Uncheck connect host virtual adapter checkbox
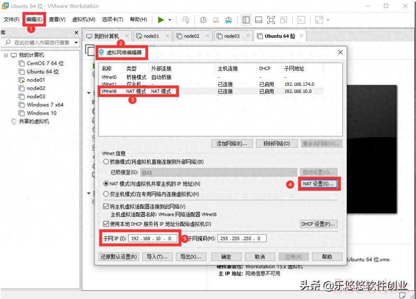The image size is (416, 299). pyautogui.click(x=106, y=206)
